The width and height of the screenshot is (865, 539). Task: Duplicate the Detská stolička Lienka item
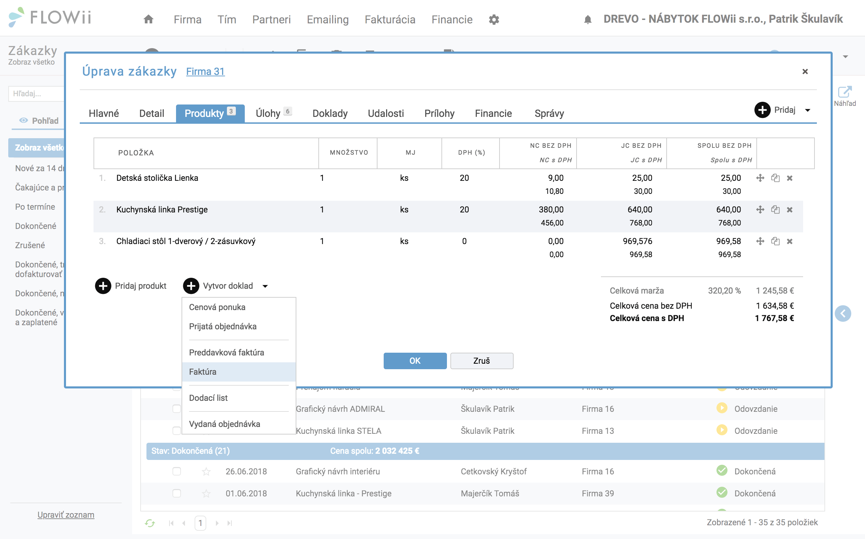coord(775,178)
